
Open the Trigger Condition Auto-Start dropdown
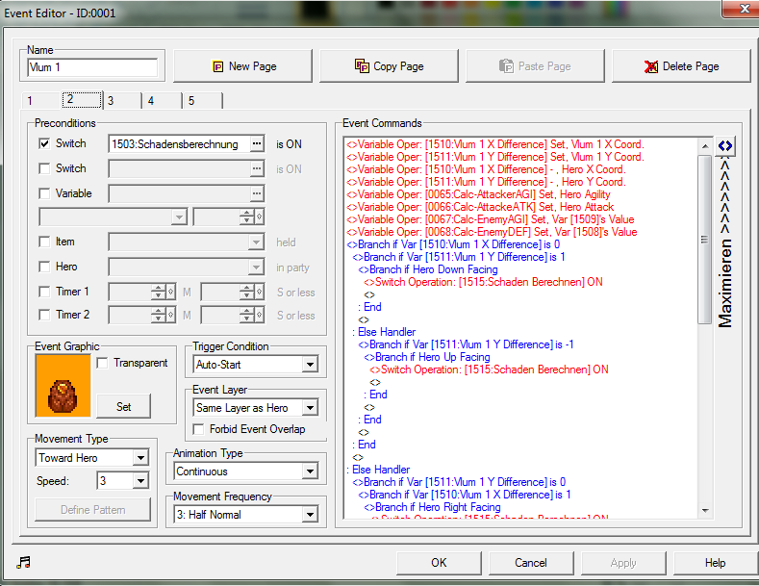pos(309,365)
